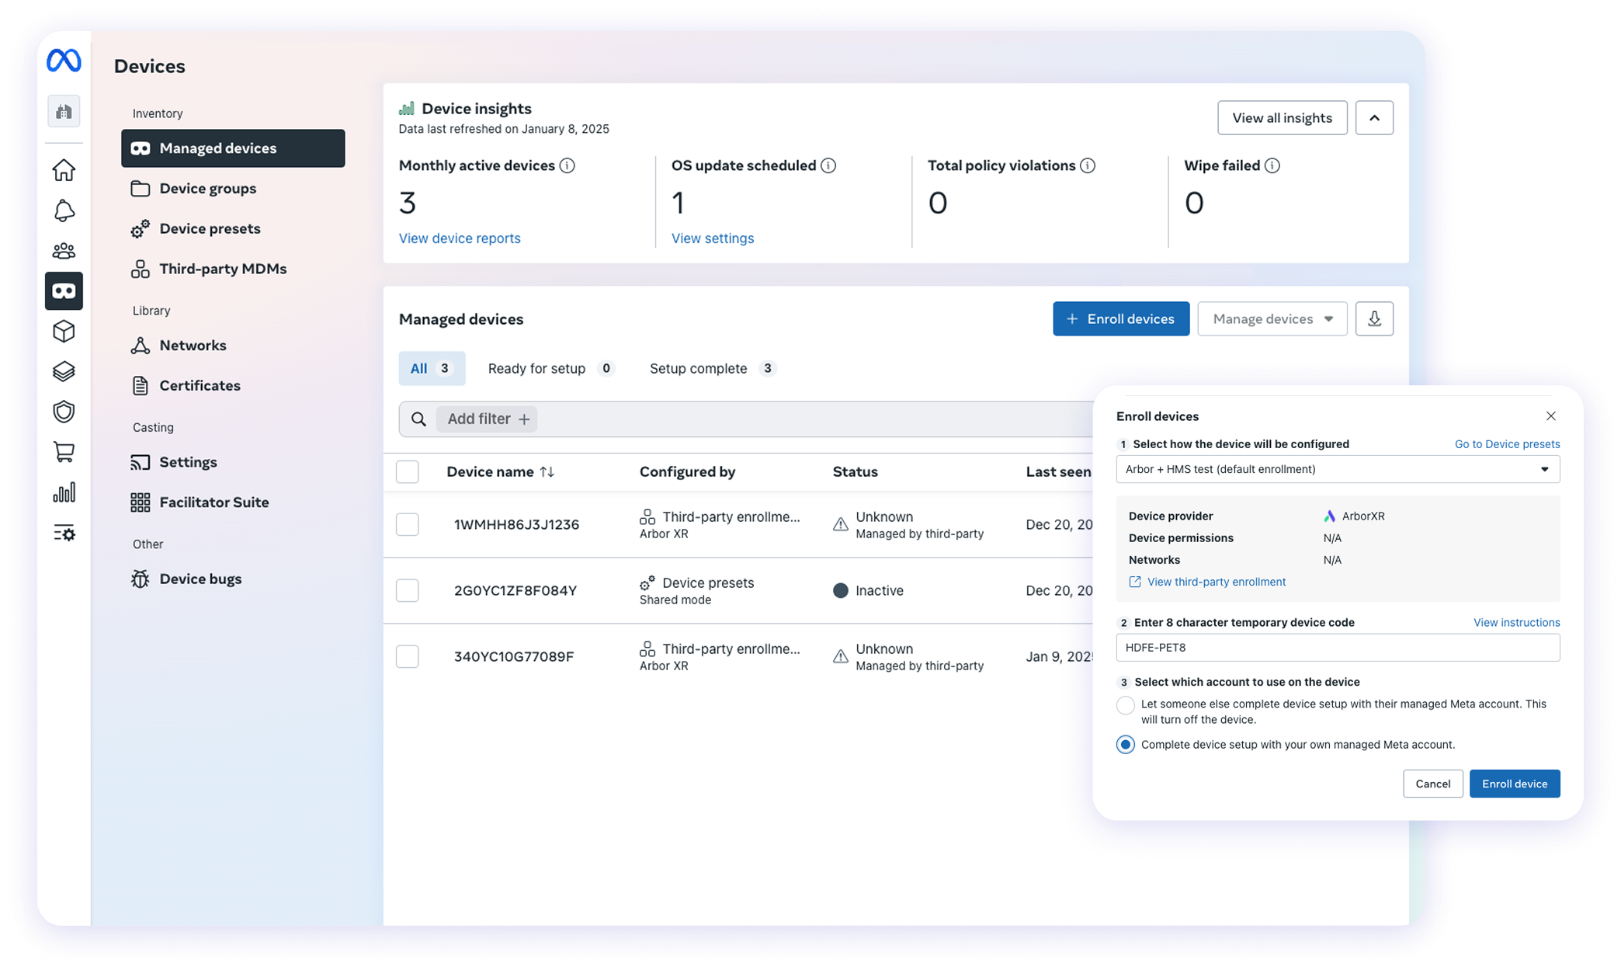Select 'Let someone else complete device setup' radio
This screenshot has height=970, width=1621.
point(1125,705)
